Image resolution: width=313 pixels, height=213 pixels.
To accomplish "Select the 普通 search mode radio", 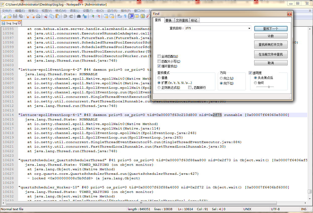I will (x=159, y=78).
